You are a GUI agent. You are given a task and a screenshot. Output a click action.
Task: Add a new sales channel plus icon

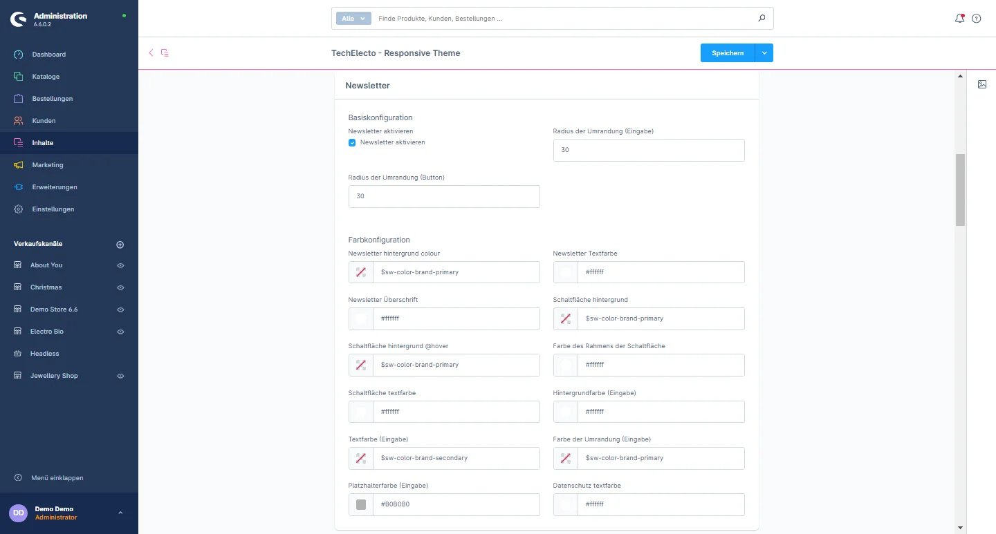point(120,245)
